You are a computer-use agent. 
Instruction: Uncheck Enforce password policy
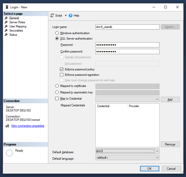click(x=62, y=69)
